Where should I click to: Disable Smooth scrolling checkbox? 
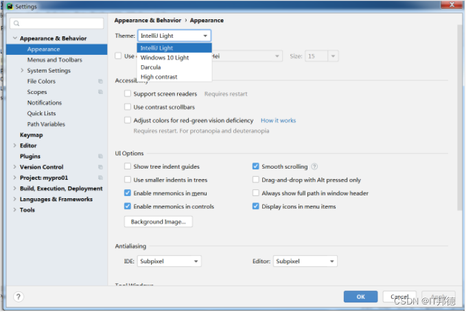pos(255,167)
